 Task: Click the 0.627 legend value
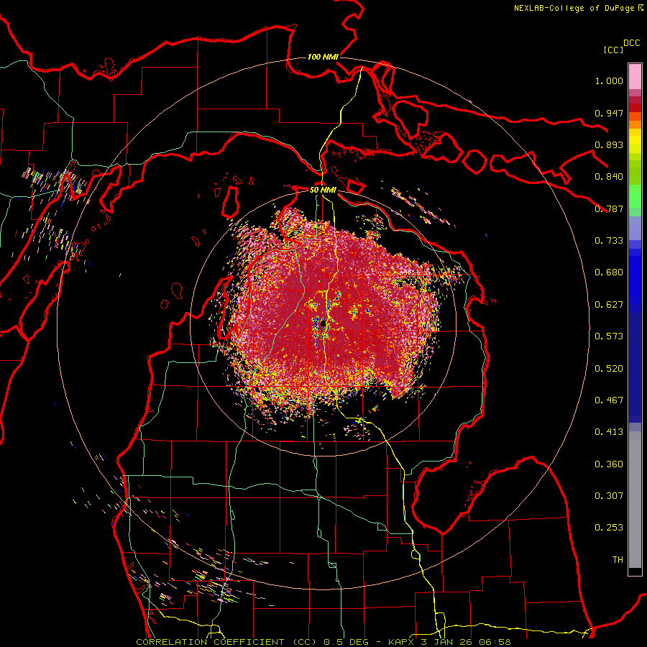(x=609, y=305)
